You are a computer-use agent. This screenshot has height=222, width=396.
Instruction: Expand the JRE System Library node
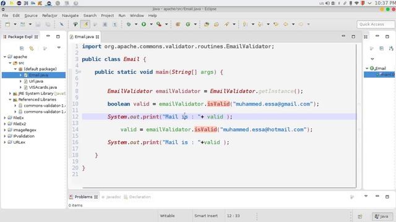pos(10,93)
